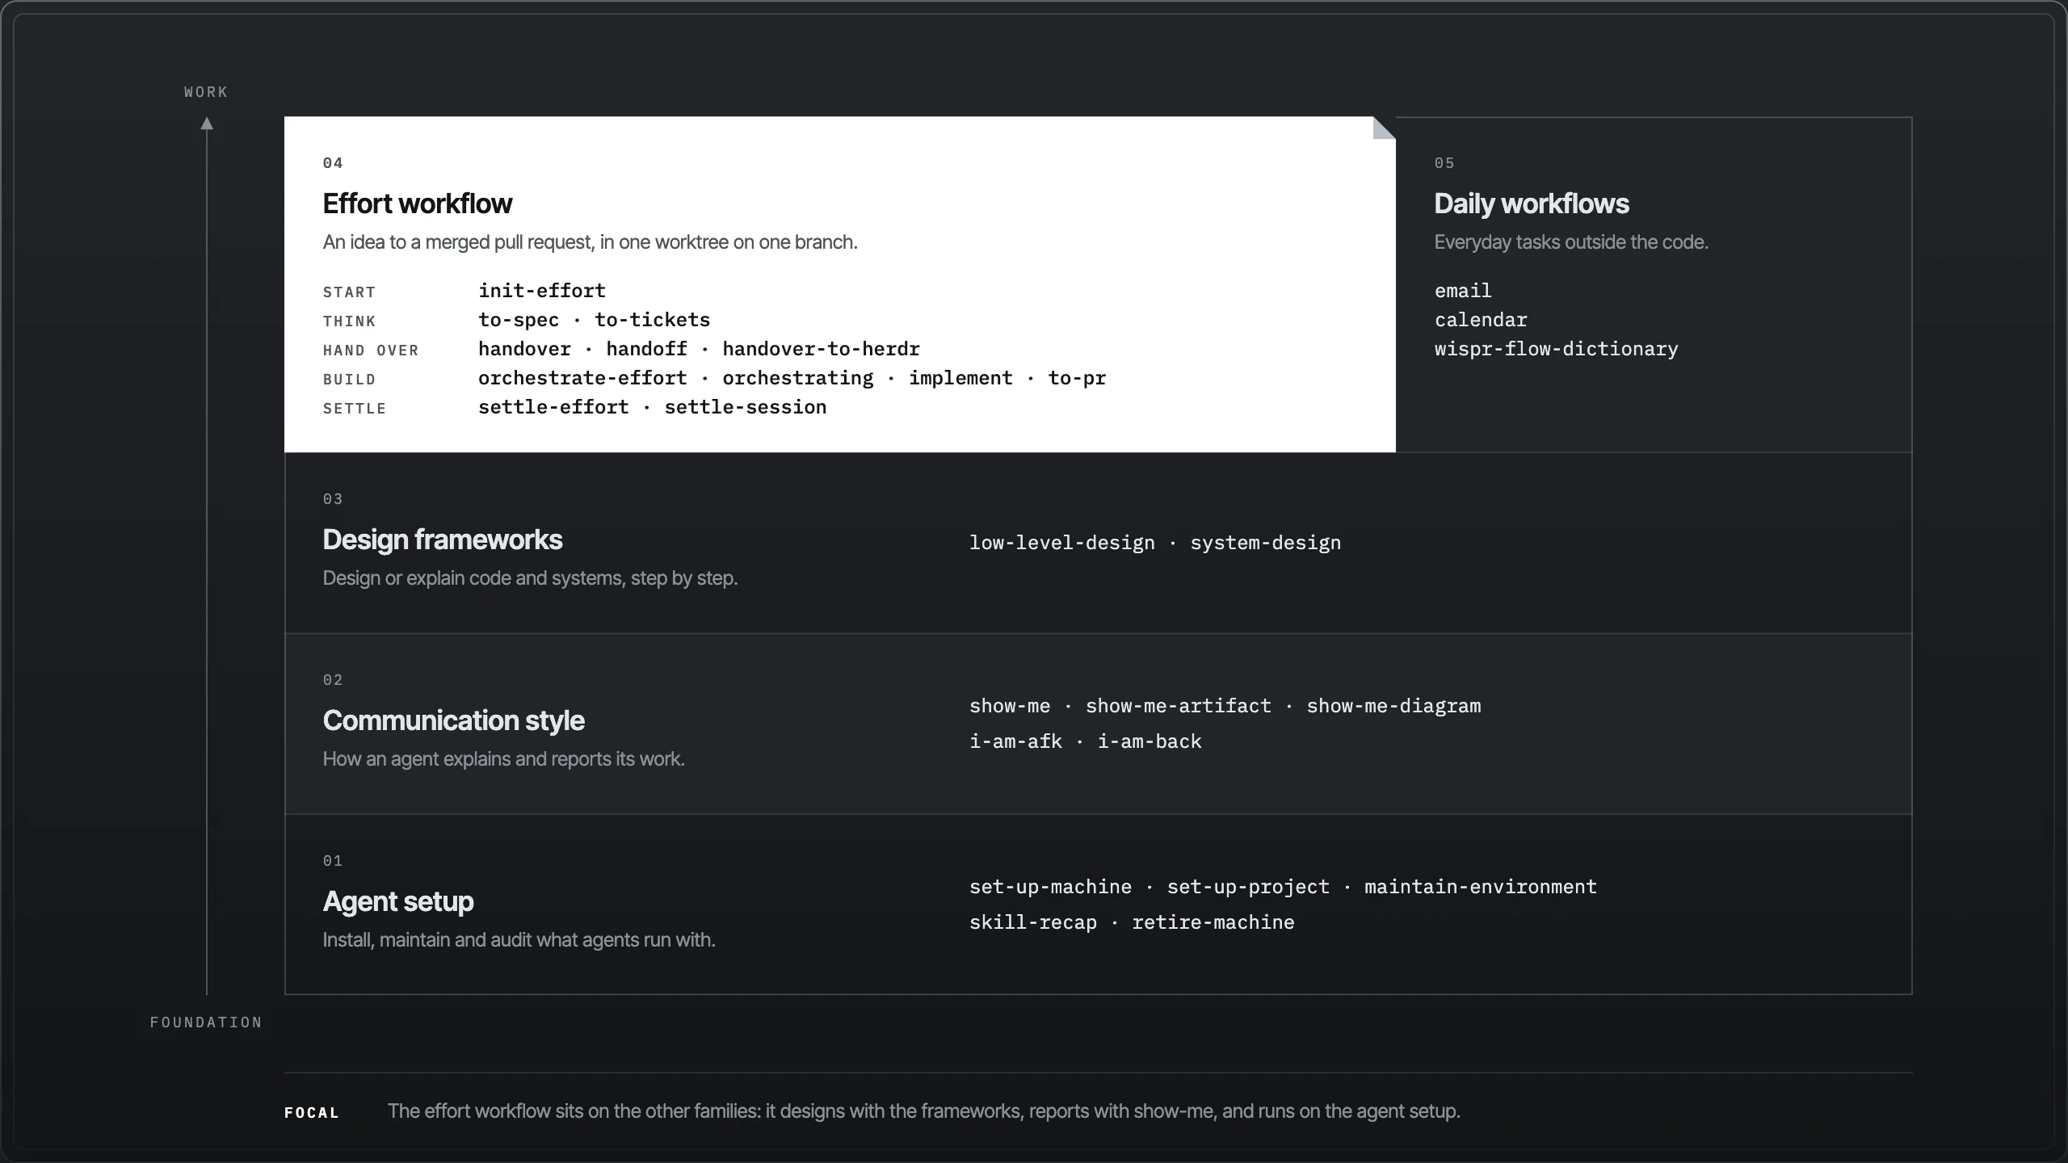Image resolution: width=2068 pixels, height=1163 pixels.
Task: Click the WORK axis label
Action: pyautogui.click(x=206, y=92)
